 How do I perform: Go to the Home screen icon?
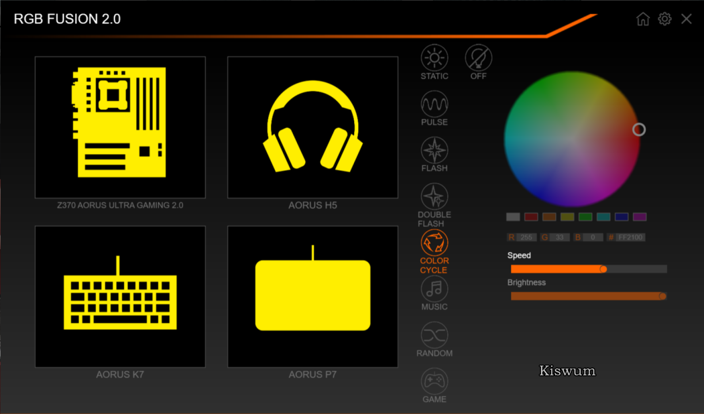click(643, 19)
